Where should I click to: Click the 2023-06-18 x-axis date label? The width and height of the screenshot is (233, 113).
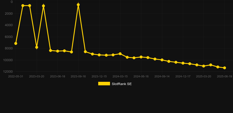[x=58, y=77]
